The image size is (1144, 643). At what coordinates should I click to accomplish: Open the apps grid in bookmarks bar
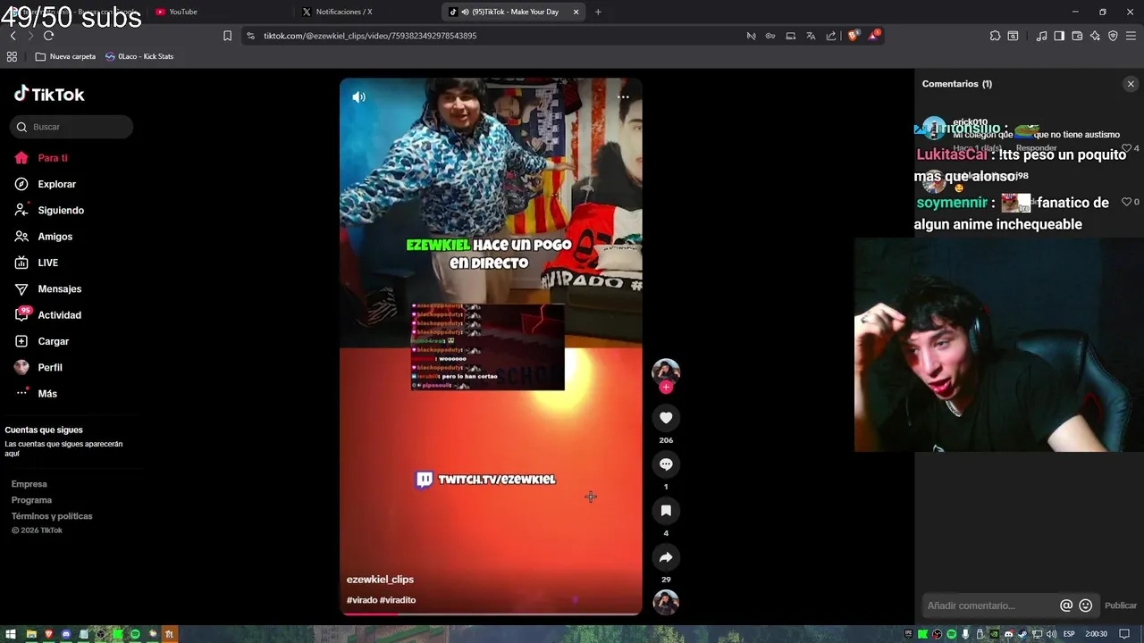click(12, 56)
